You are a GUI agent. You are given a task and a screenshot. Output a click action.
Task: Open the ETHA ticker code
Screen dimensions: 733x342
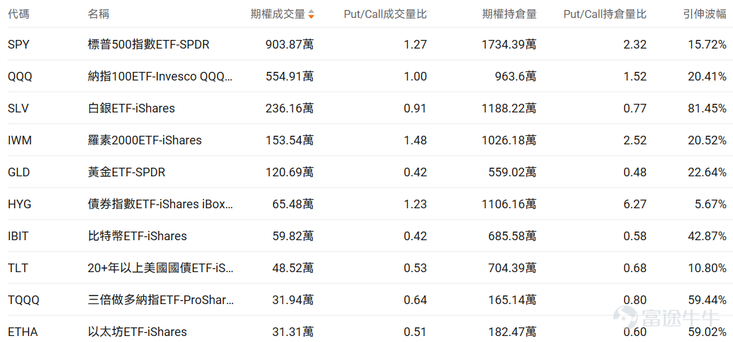(x=23, y=332)
